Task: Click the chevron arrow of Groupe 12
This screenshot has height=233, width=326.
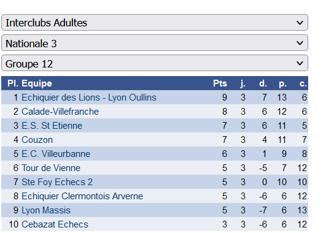Action: tap(300, 63)
